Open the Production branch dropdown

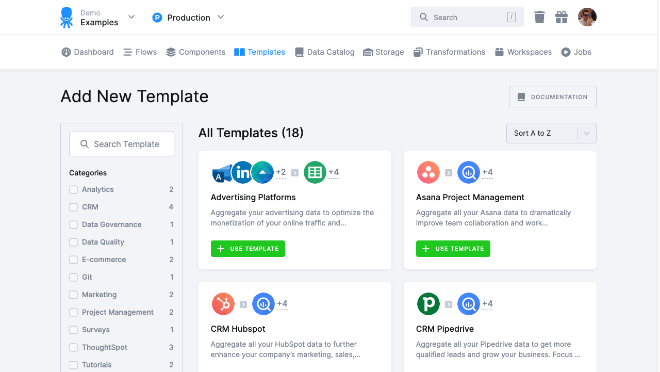221,17
